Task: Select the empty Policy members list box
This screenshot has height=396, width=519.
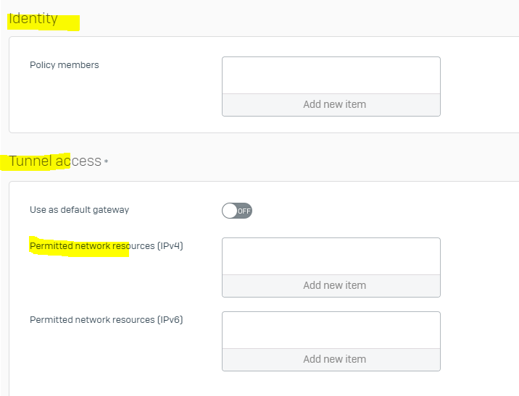Action: click(331, 75)
